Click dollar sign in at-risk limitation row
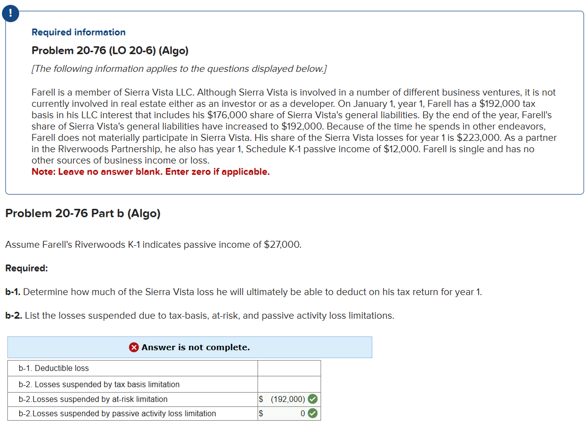 click(x=261, y=400)
